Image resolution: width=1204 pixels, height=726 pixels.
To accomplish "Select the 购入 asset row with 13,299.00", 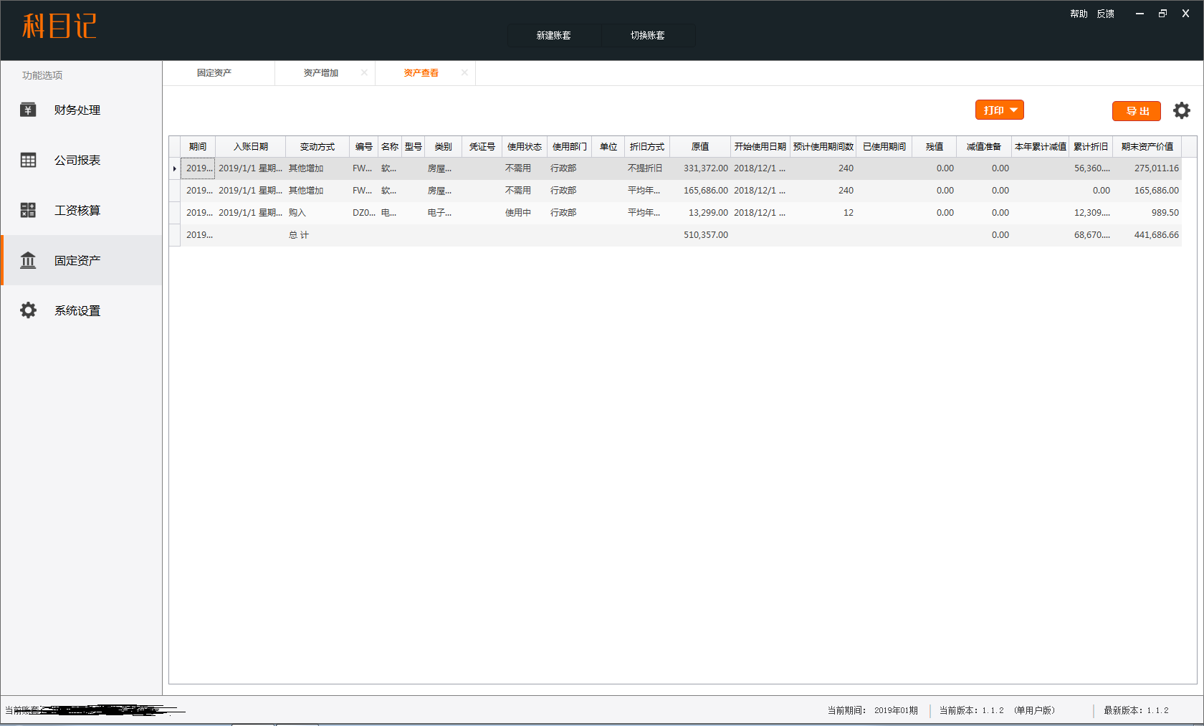I will [502, 213].
